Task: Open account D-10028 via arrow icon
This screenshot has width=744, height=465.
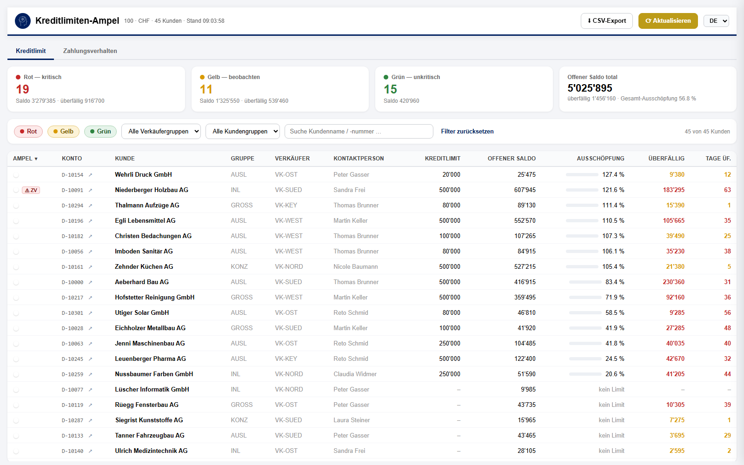Action: tap(90, 328)
